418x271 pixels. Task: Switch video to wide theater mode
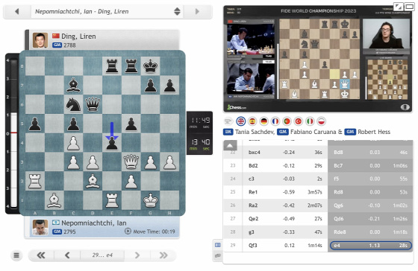click(x=409, y=7)
